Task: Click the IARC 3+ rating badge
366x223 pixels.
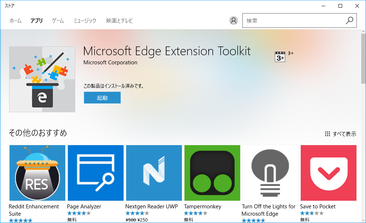Action: [280, 57]
